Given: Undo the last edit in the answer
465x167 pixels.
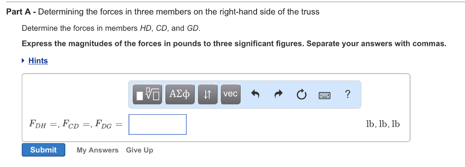Looking at the screenshot, I should (x=255, y=94).
